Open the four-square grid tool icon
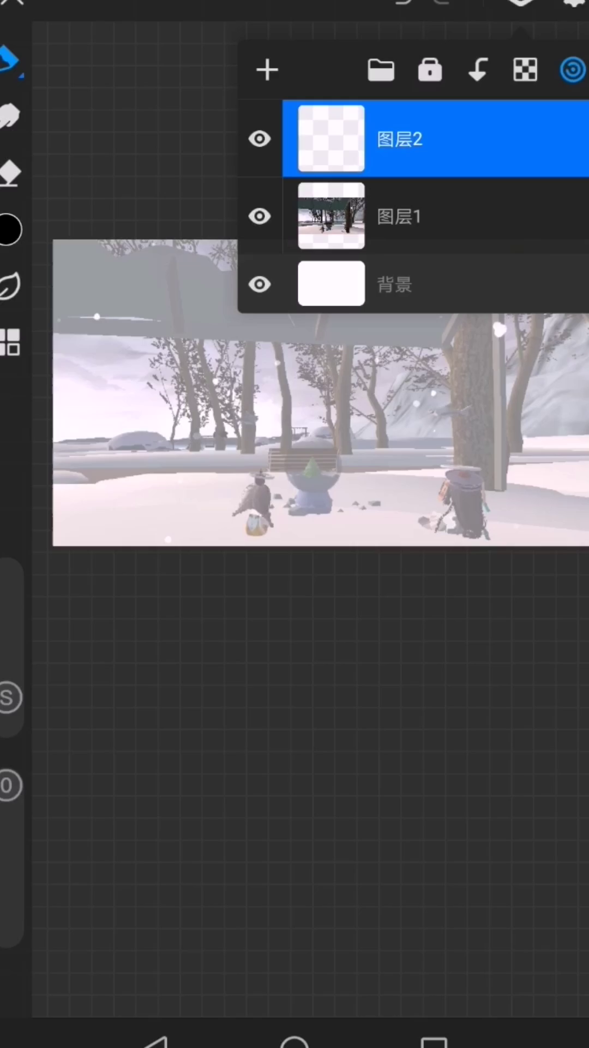This screenshot has height=1048, width=589. pyautogui.click(x=10, y=342)
